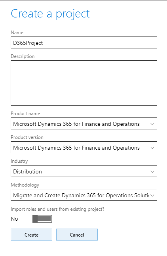Click the "No" toggle state label
The height and width of the screenshot is (256, 167).
click(14, 219)
